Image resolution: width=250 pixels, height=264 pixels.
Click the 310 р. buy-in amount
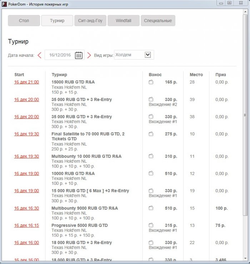pyautogui.click(x=171, y=156)
